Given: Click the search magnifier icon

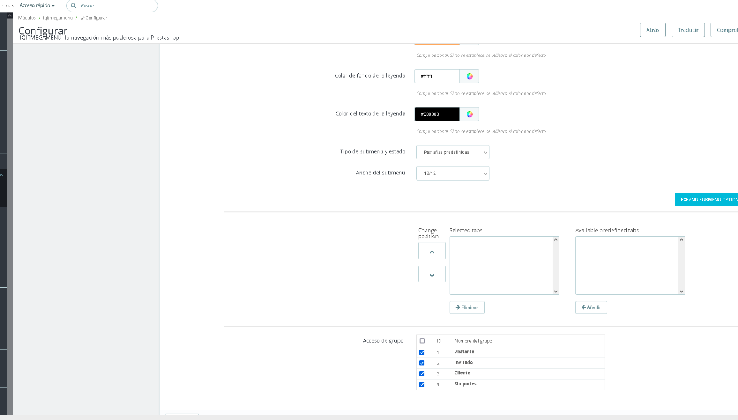Looking at the screenshot, I should tap(74, 6).
